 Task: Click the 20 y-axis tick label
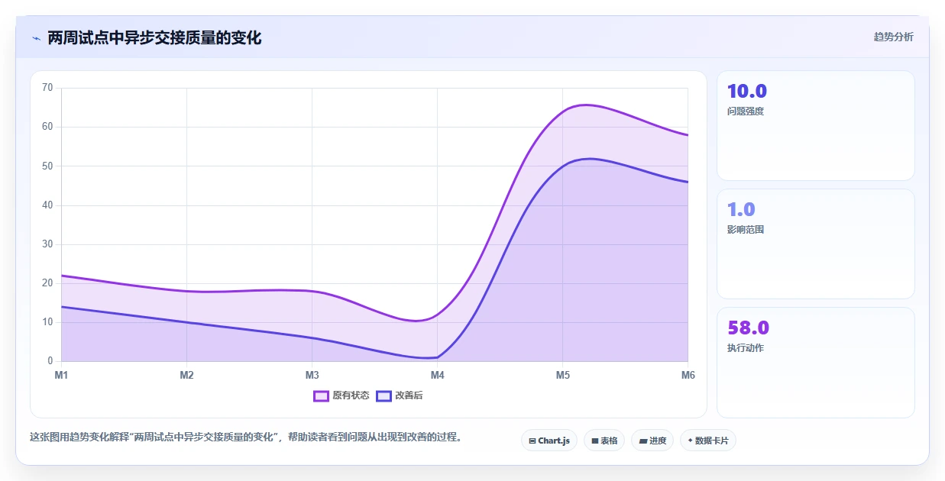(47, 283)
